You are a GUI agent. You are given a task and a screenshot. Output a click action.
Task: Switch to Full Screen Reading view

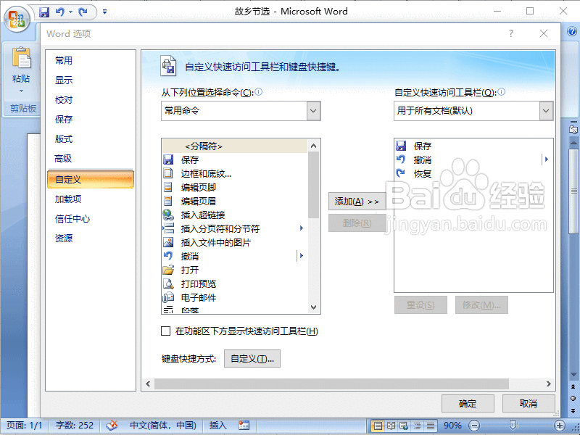tap(391, 426)
